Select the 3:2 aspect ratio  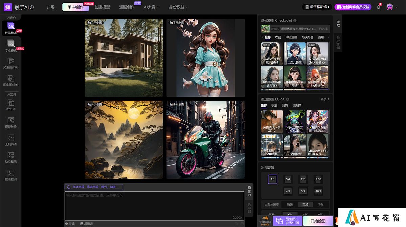pos(303,191)
